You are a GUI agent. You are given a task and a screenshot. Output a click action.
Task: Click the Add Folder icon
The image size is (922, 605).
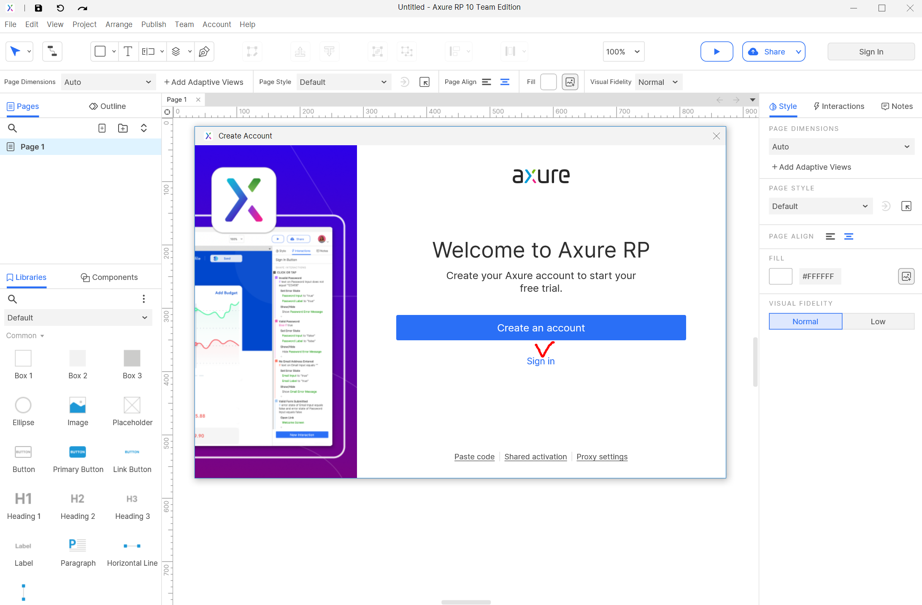tap(123, 128)
